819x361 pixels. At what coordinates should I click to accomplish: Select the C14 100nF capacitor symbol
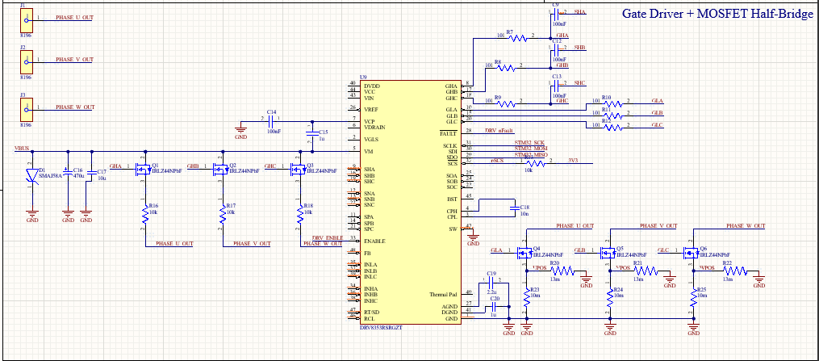point(272,121)
